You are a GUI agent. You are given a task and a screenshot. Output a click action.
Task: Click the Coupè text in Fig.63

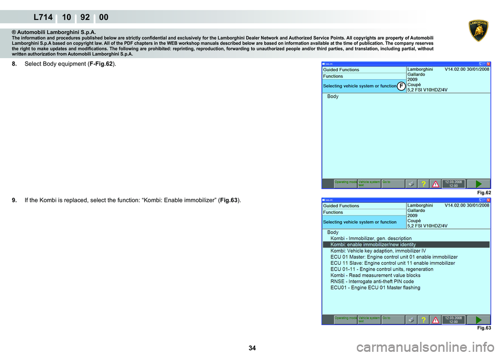pyautogui.click(x=414, y=221)
